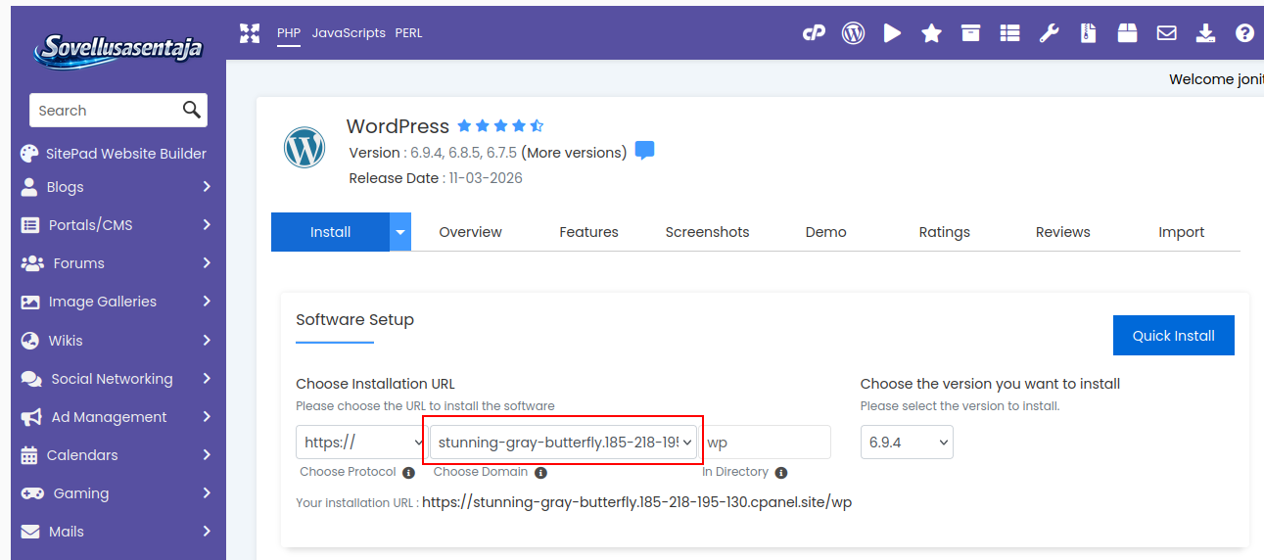Click the In Directory text field
Image resolution: width=1264 pixels, height=560 pixels.
(766, 443)
